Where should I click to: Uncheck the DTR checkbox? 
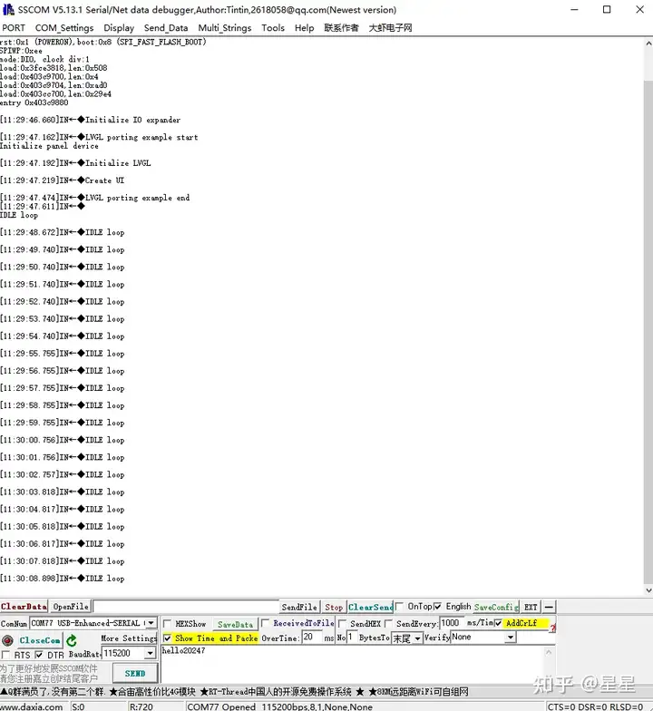pyautogui.click(x=39, y=655)
